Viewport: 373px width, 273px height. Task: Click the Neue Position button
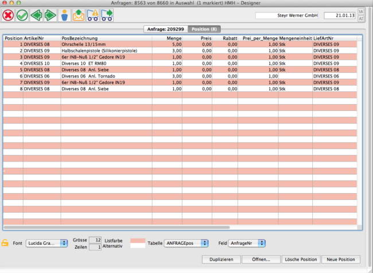[341, 259]
